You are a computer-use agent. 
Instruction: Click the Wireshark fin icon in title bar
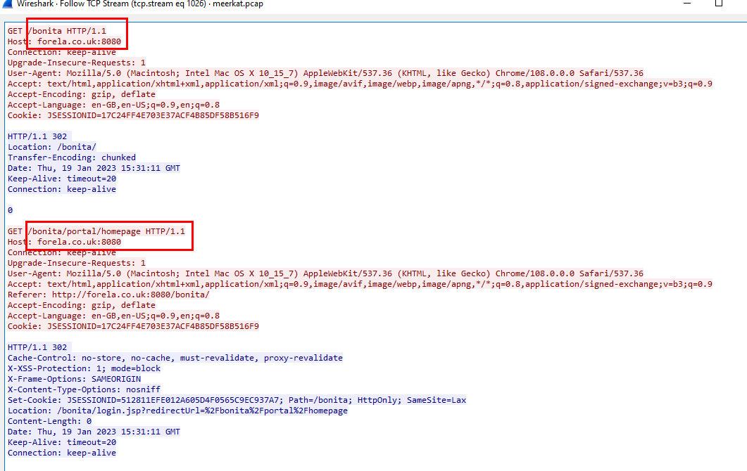(x=8, y=4)
